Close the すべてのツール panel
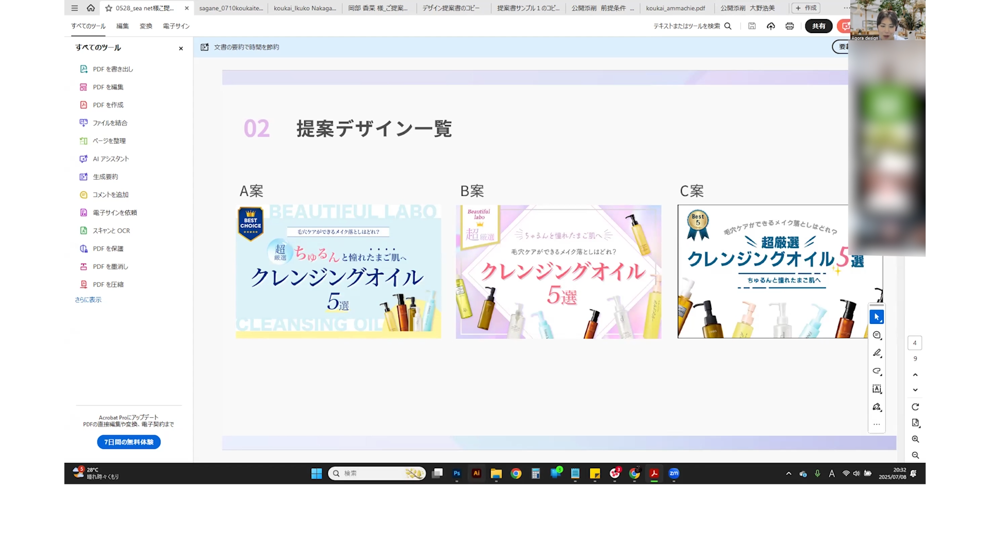The width and height of the screenshot is (990, 557). coord(181,48)
